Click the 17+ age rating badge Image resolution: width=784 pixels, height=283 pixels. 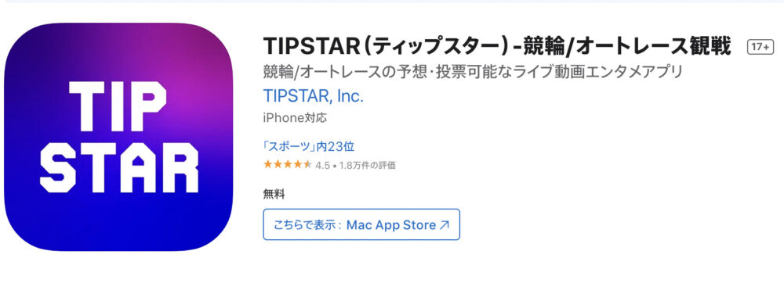pyautogui.click(x=760, y=47)
